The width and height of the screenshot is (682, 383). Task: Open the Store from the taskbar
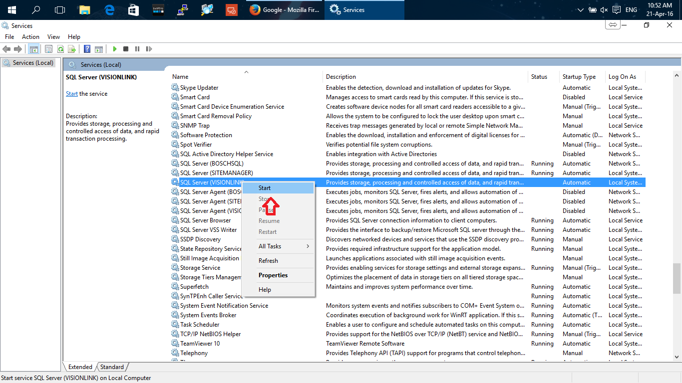click(x=133, y=10)
